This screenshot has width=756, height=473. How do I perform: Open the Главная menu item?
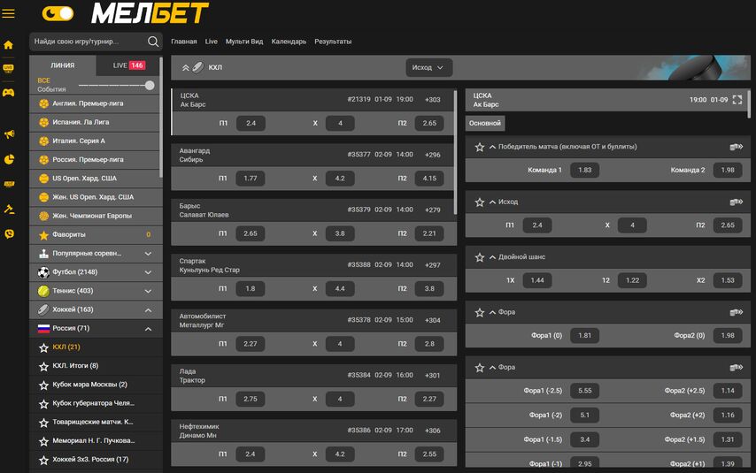tap(184, 42)
